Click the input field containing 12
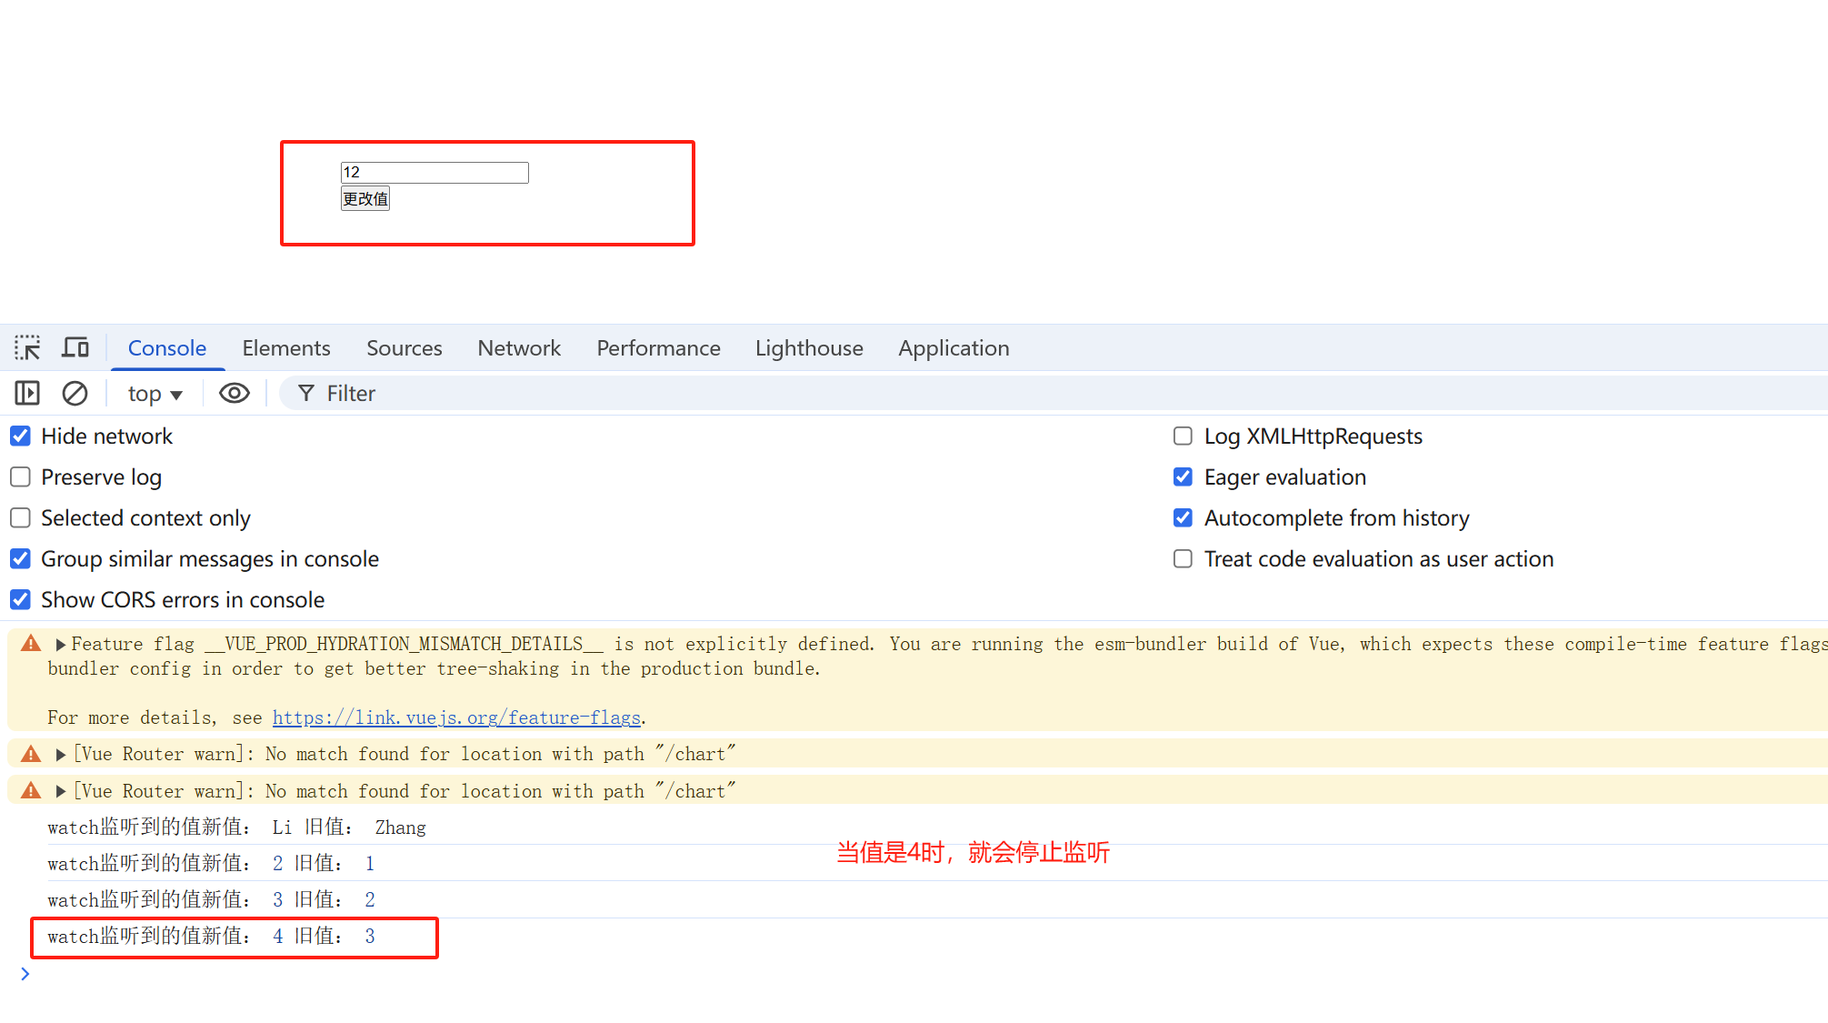The height and width of the screenshot is (1023, 1828). click(435, 172)
